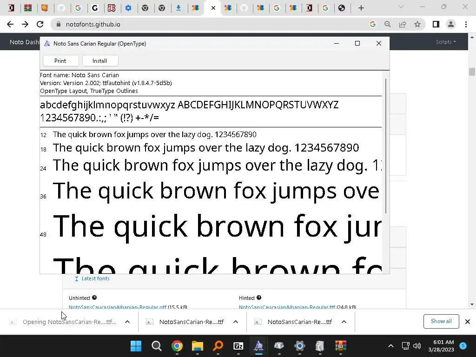Click the Google icon in address bar

[372, 24]
